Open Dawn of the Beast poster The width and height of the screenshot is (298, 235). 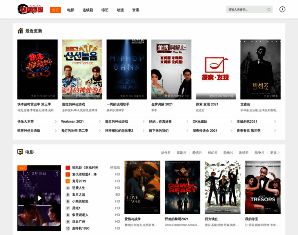pos(182,187)
